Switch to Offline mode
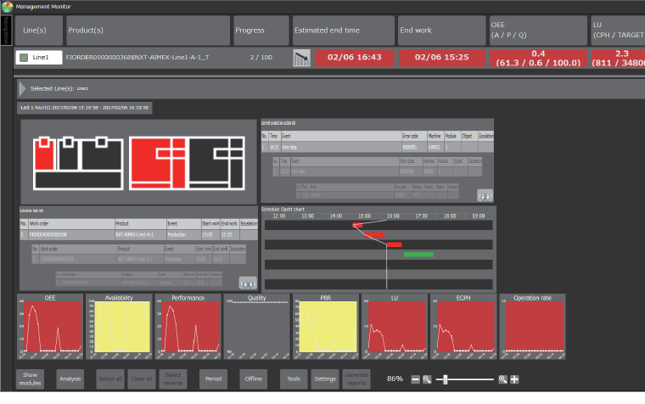This screenshot has height=404, width=645. pyautogui.click(x=254, y=379)
